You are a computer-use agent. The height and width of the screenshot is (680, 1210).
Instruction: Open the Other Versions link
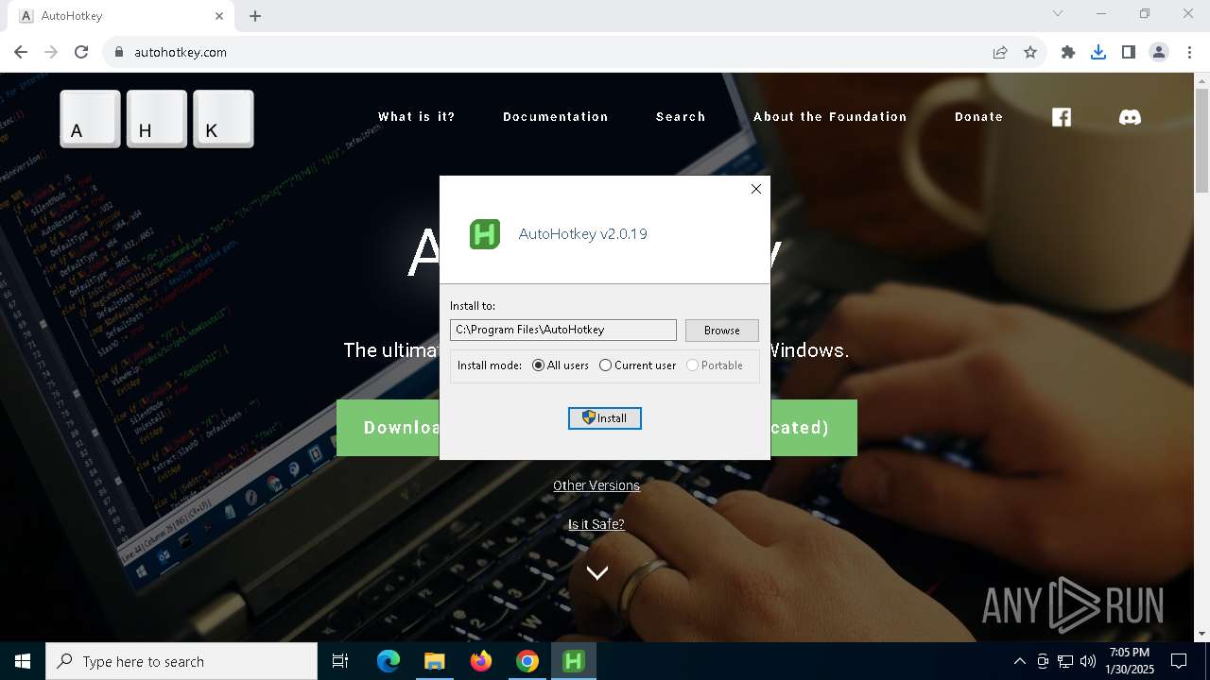click(596, 485)
